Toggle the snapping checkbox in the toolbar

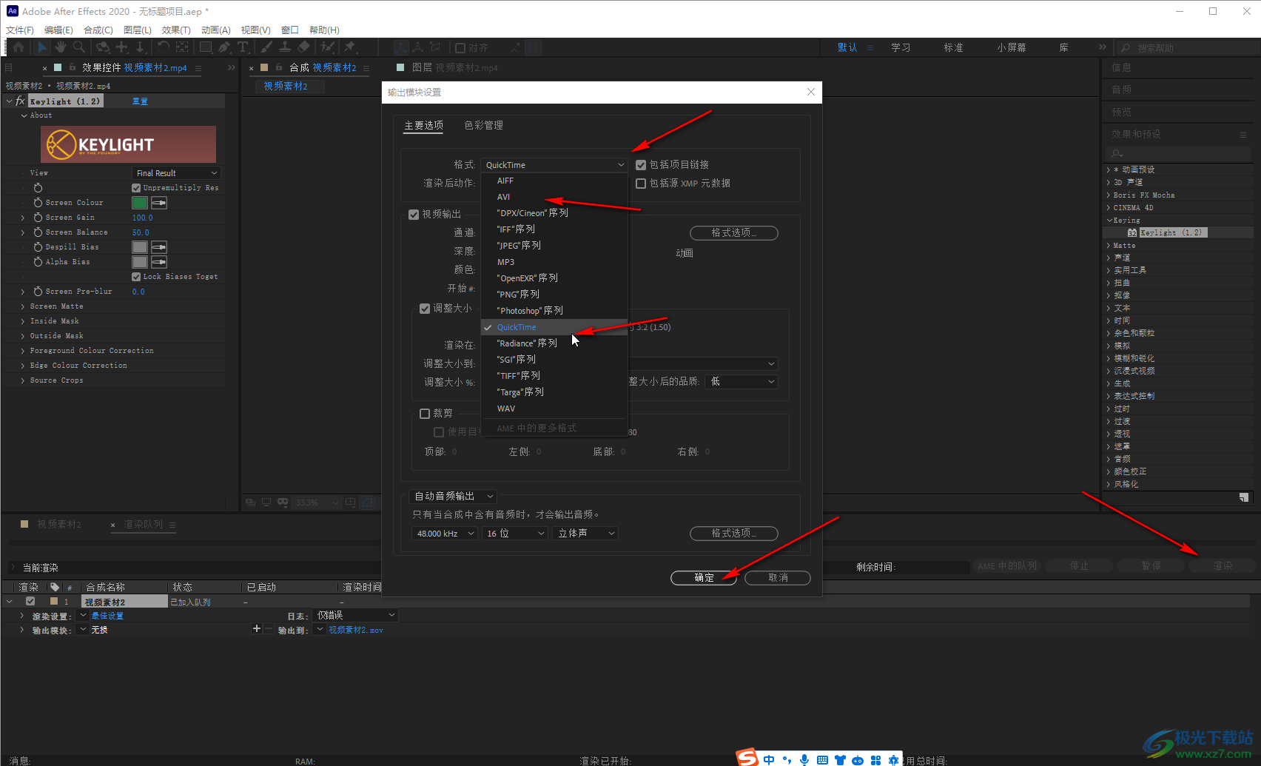coord(460,48)
